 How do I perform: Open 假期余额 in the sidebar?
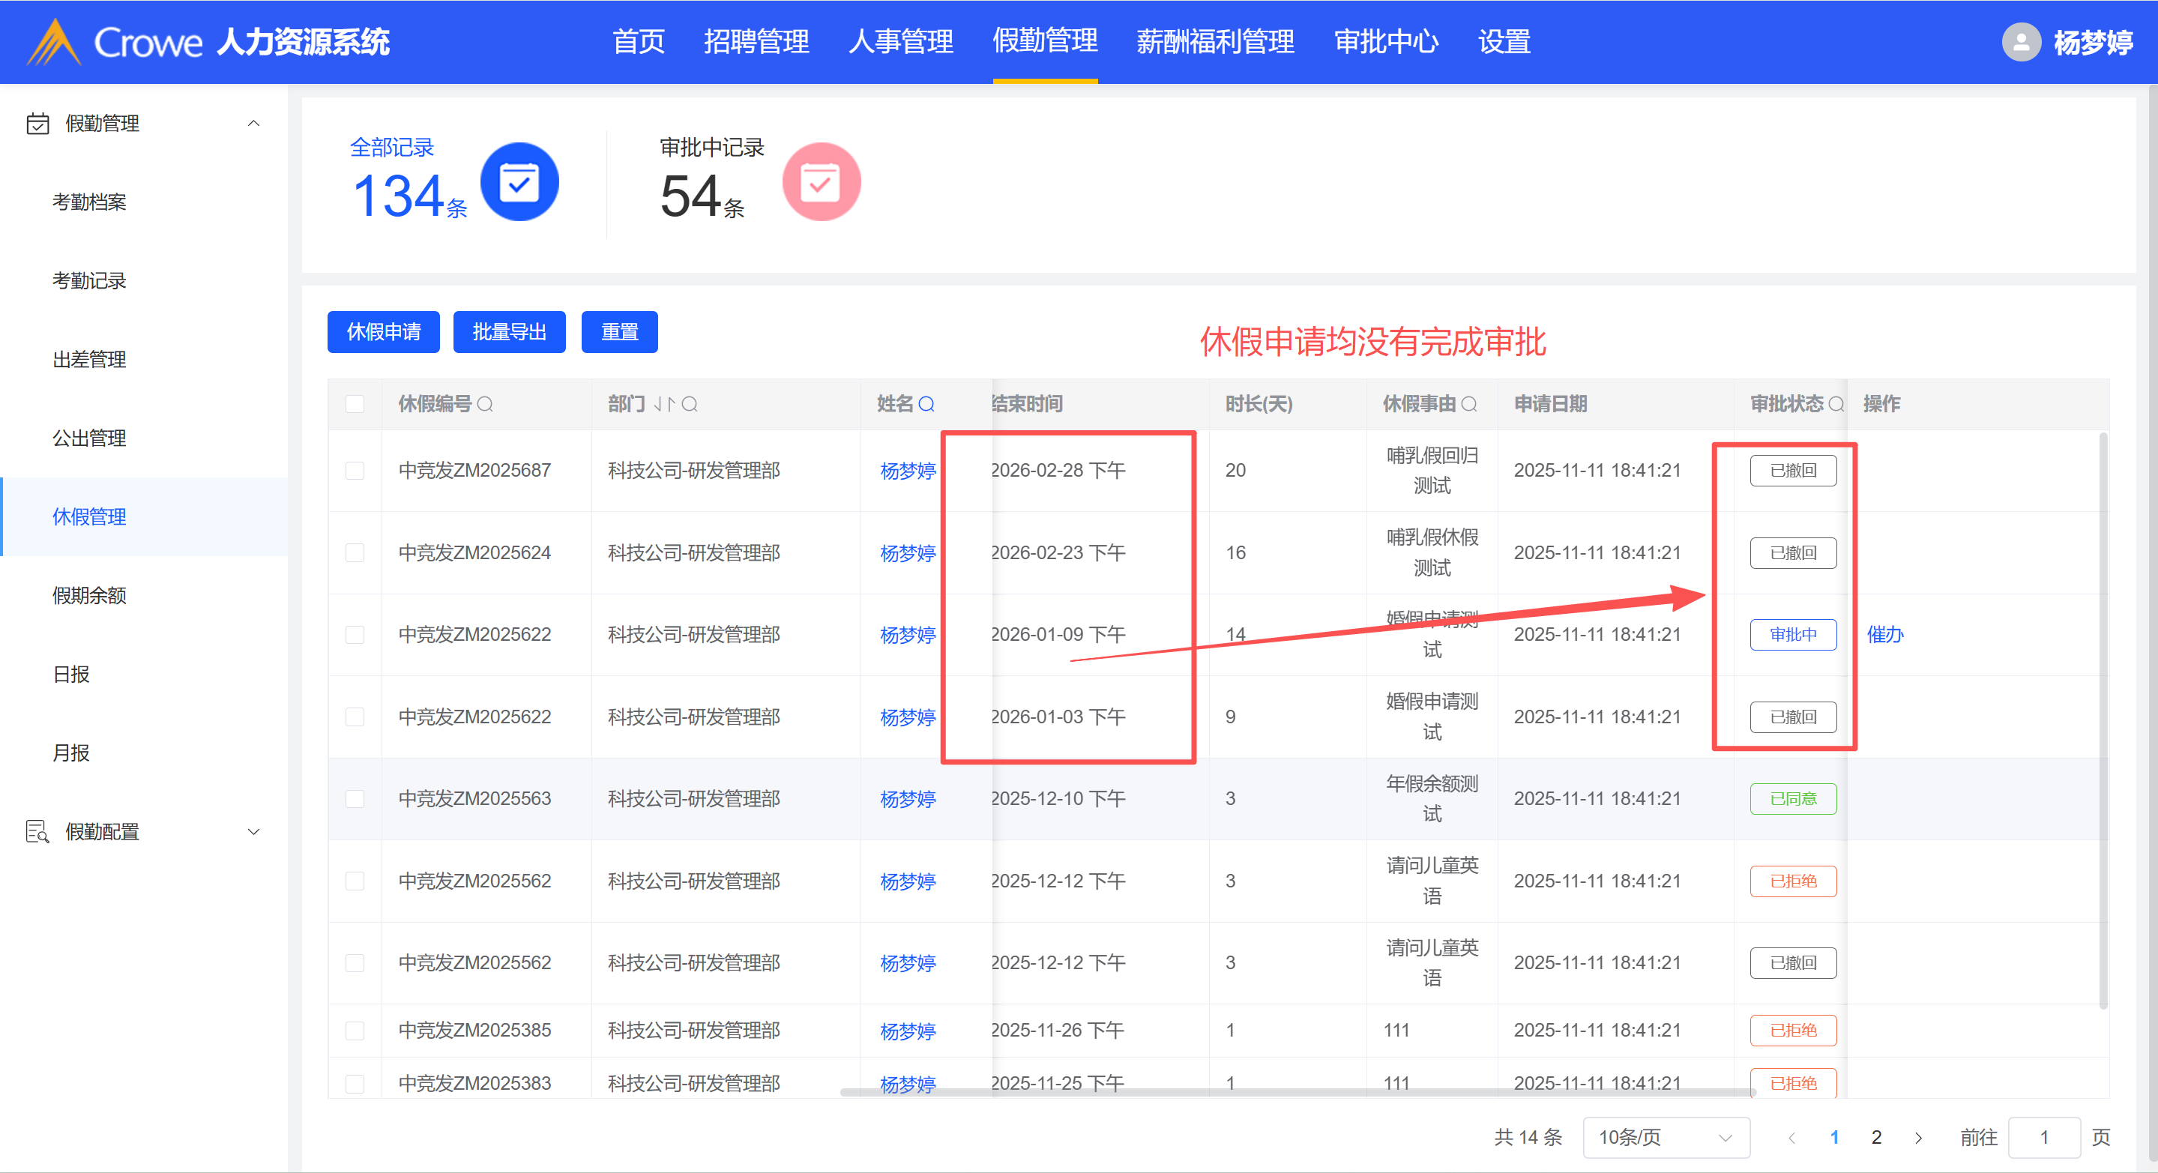[x=88, y=595]
